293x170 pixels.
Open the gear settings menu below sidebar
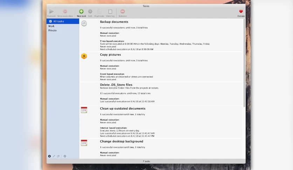click(x=65, y=156)
